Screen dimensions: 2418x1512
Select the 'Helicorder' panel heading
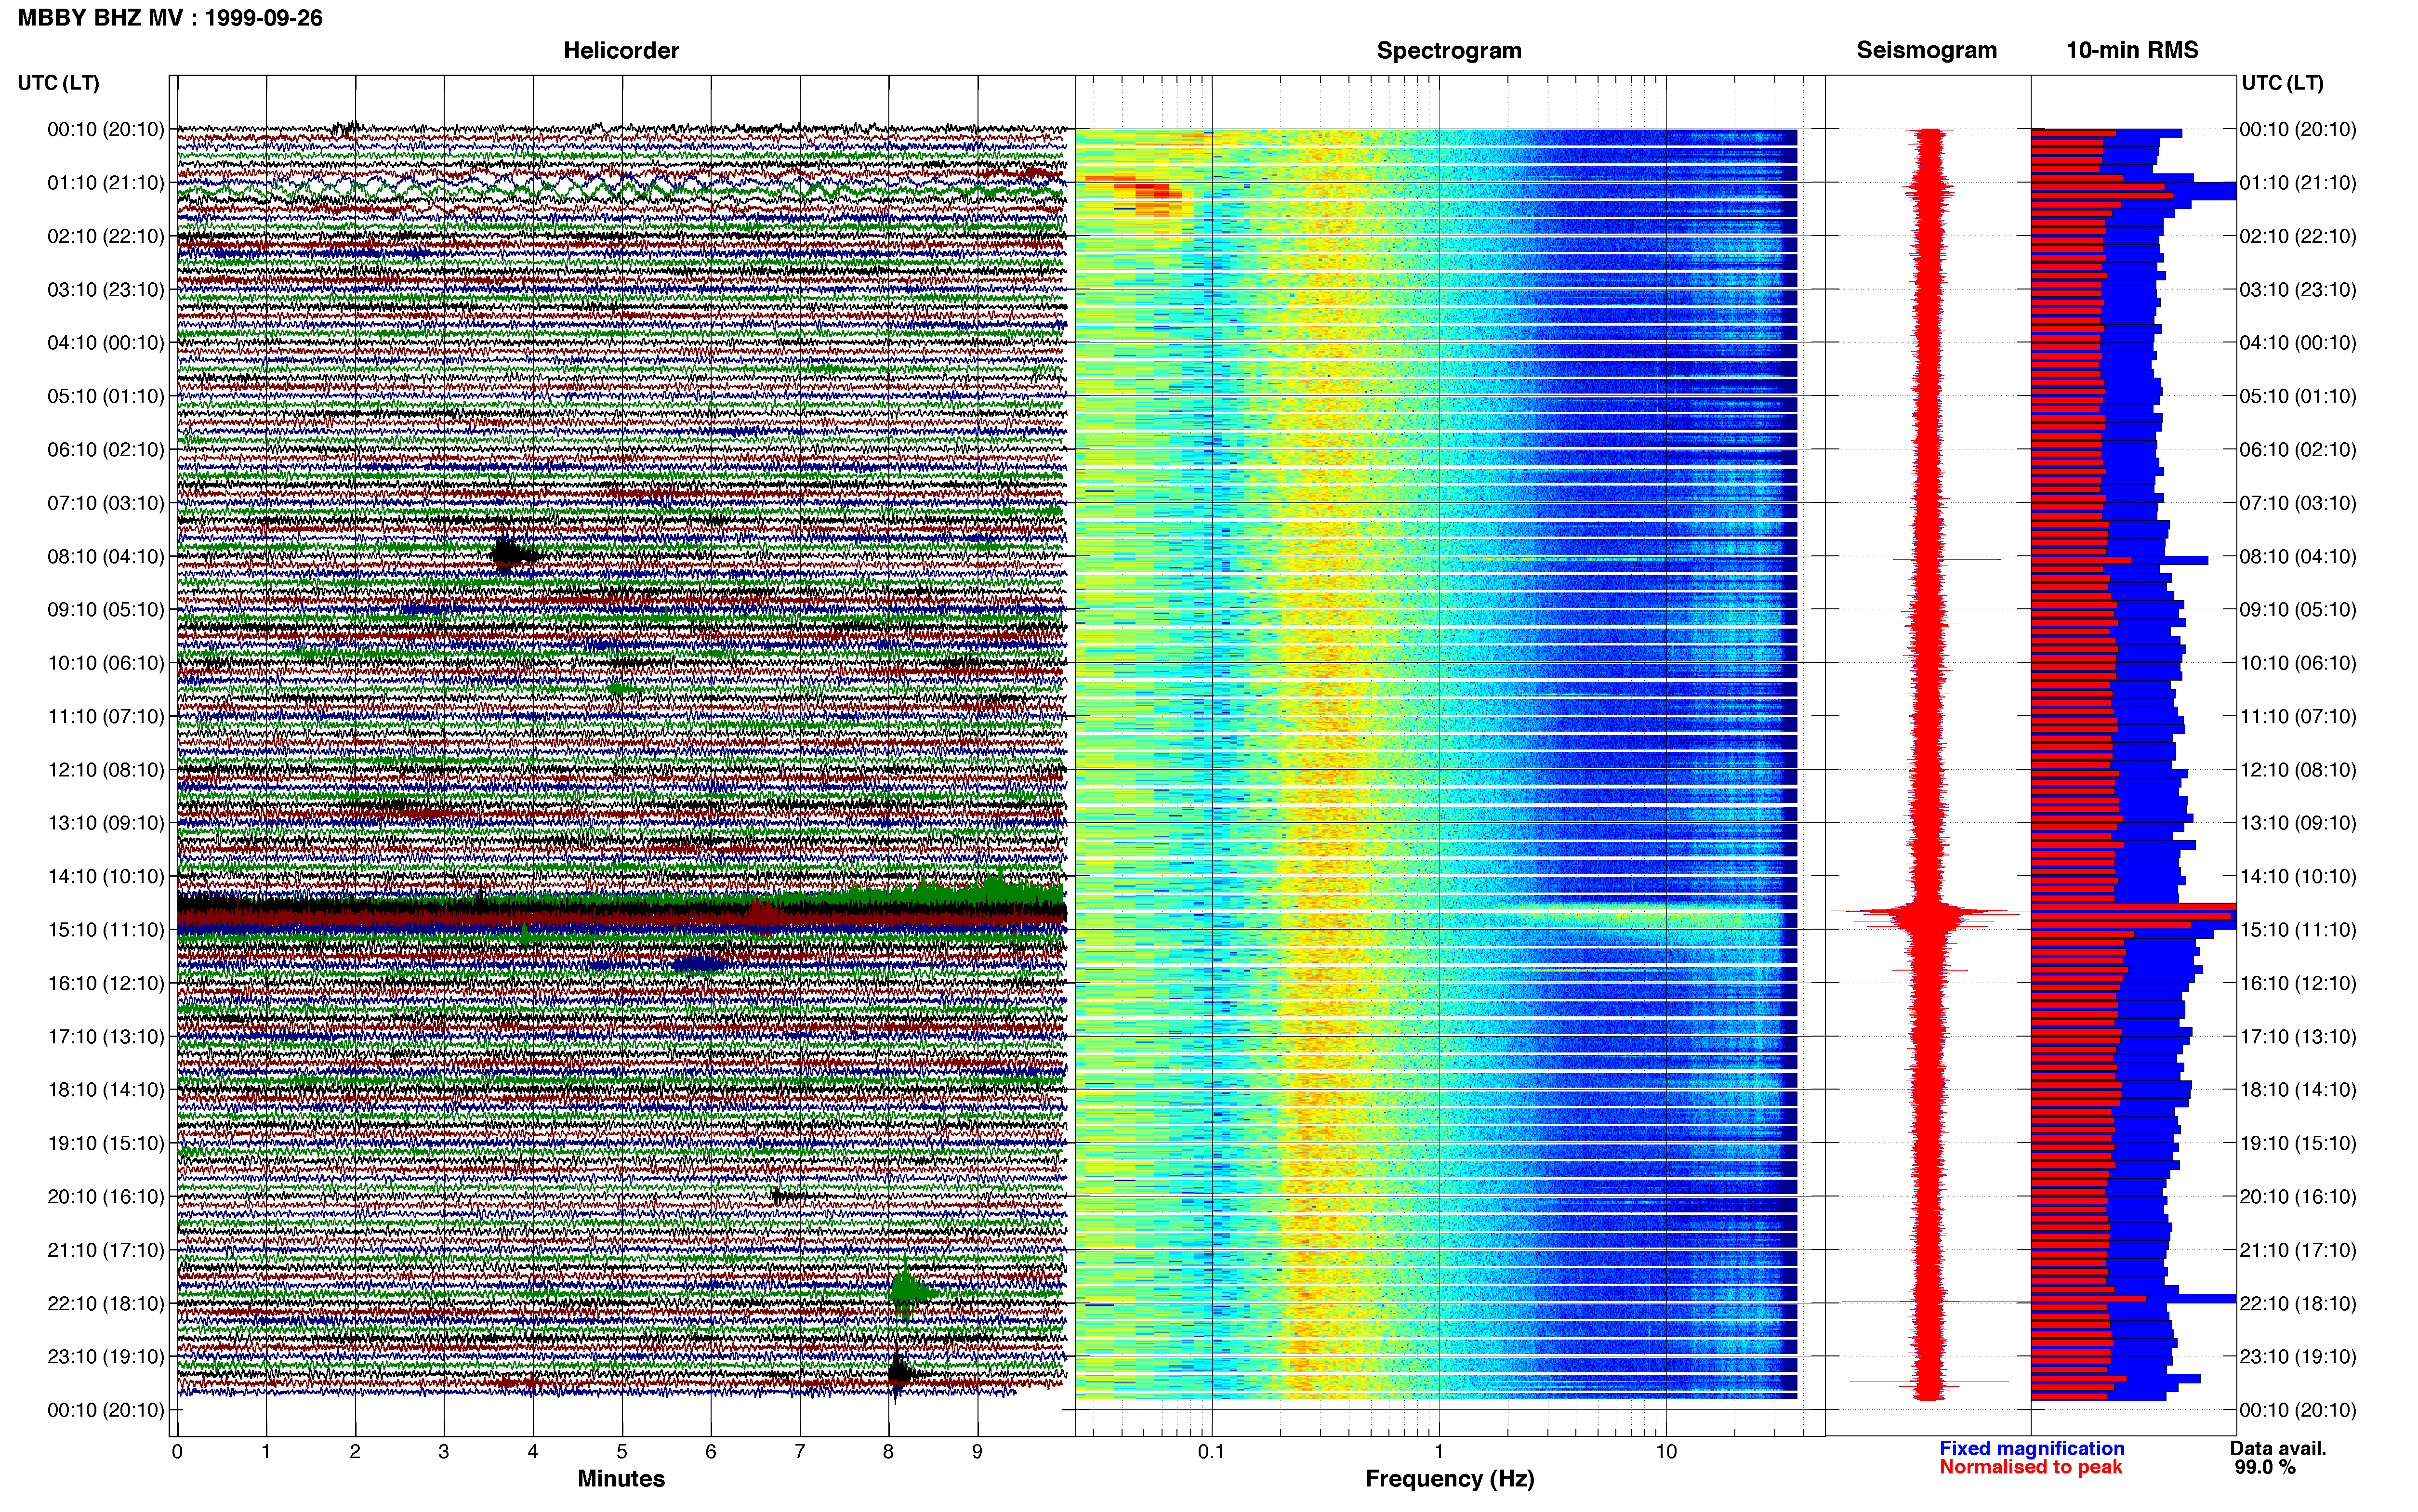tap(621, 50)
